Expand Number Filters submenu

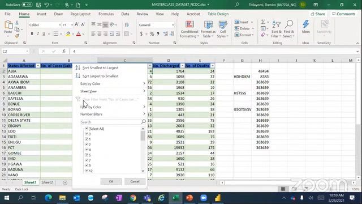[113, 114]
